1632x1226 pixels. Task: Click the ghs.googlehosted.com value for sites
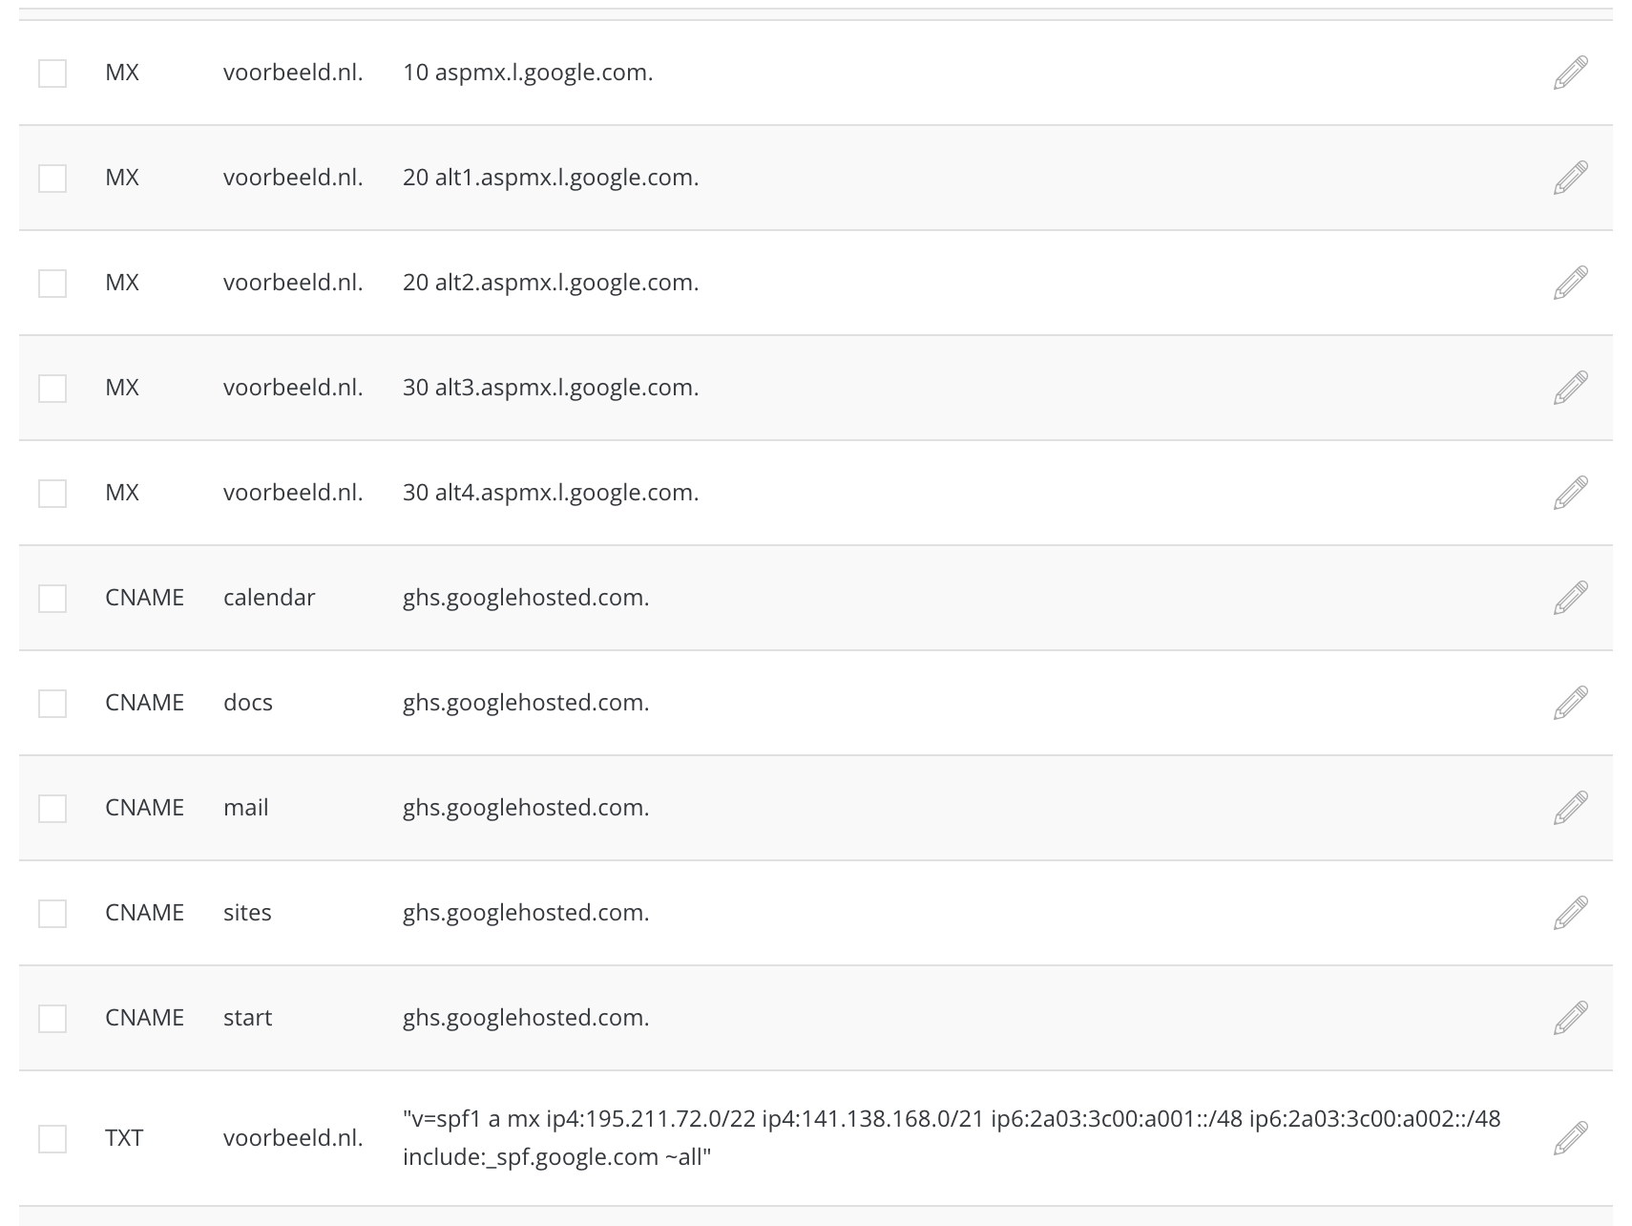tap(526, 912)
